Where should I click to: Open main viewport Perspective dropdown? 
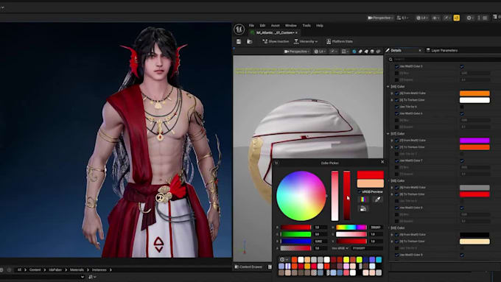tap(380, 18)
